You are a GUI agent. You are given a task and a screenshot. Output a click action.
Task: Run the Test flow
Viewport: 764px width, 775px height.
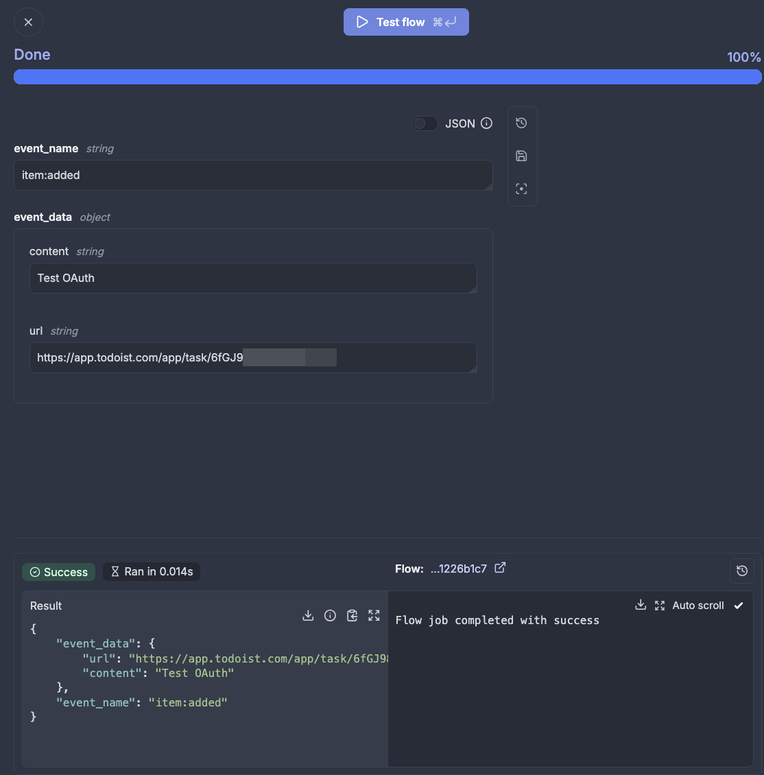point(406,22)
